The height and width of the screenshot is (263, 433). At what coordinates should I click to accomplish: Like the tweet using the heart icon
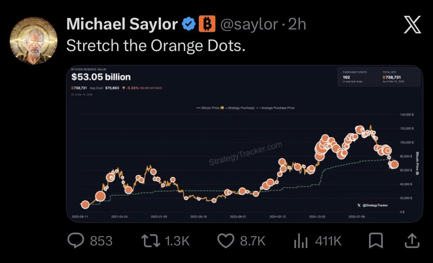click(226, 241)
